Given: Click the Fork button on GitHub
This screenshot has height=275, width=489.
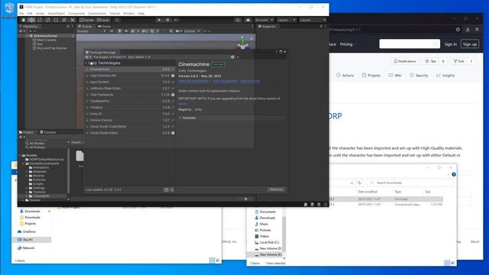Looking at the screenshot, I should pyautogui.click(x=459, y=61).
